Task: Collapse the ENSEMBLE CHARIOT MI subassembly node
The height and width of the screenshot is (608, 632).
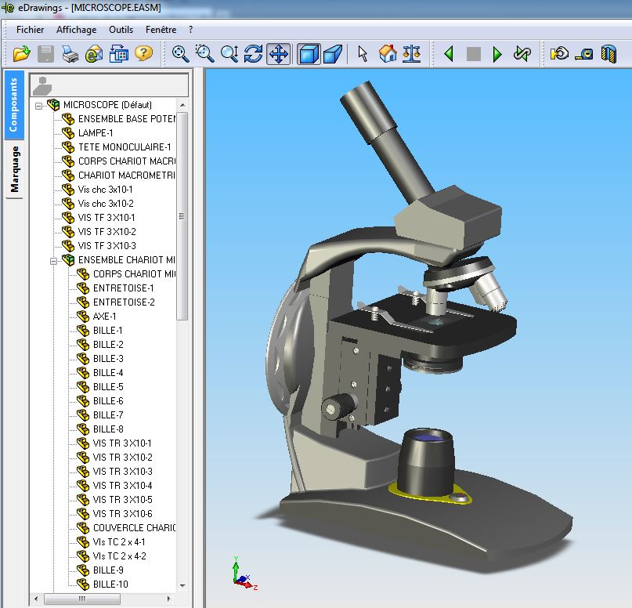Action: pos(53,261)
